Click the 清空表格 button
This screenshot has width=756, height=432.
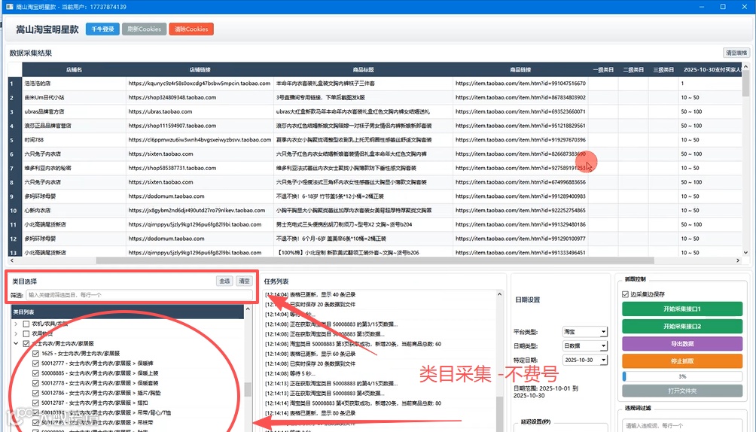click(736, 53)
